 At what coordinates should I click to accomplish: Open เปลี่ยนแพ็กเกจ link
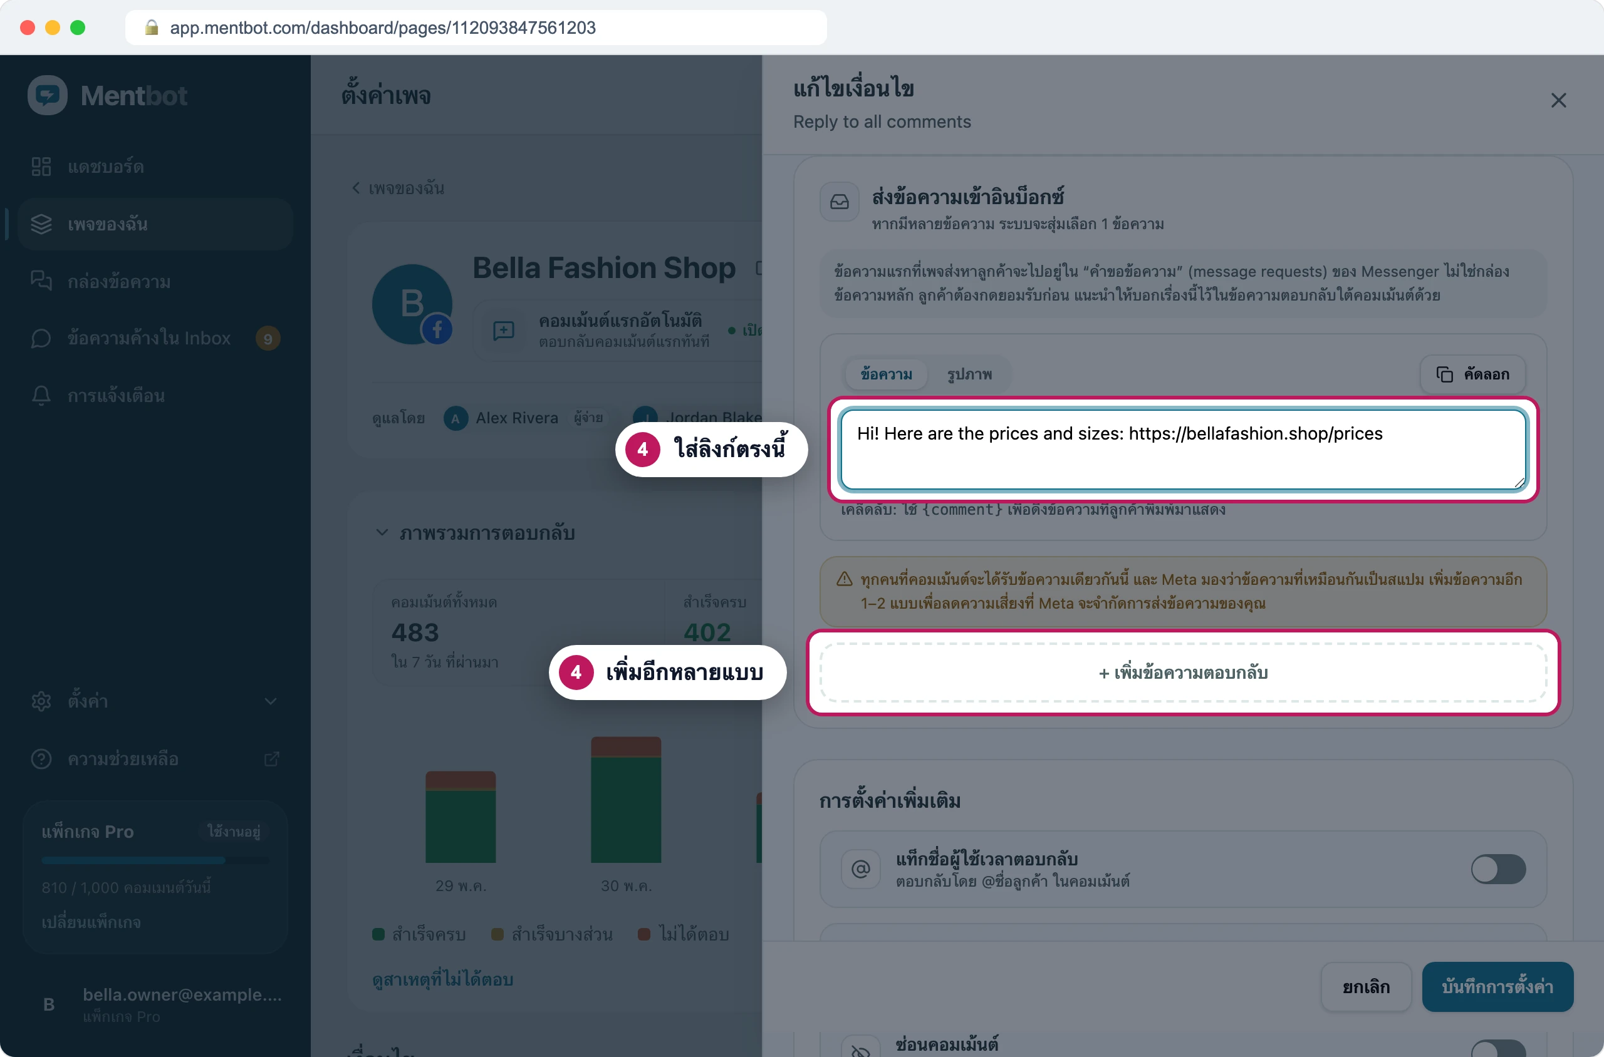tap(91, 922)
